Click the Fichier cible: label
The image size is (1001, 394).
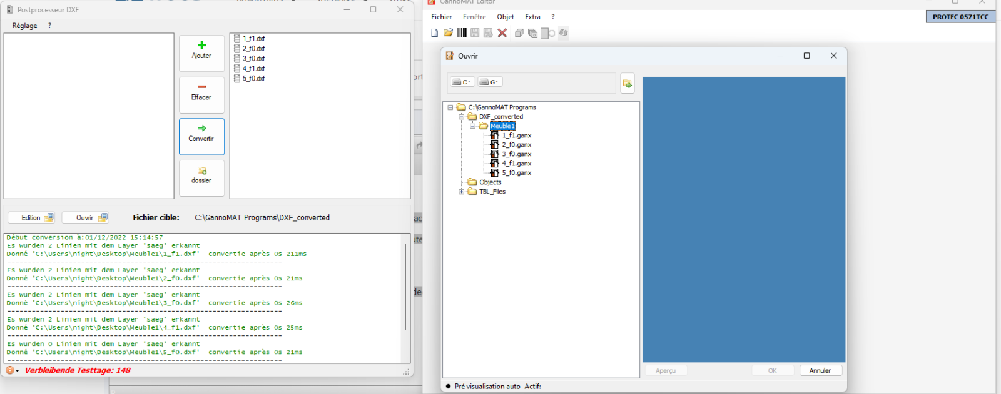point(156,218)
